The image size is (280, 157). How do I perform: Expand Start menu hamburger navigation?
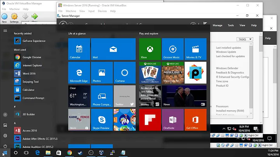click(x=5, y=31)
